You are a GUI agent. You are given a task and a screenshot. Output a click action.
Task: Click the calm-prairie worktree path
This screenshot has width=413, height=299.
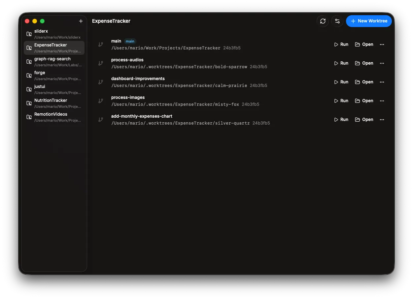click(179, 86)
